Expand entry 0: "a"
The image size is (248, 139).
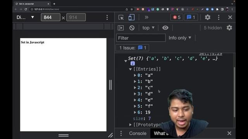135,75
